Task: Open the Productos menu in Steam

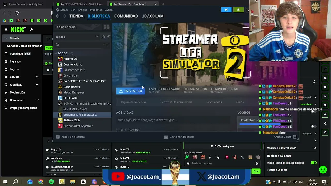Action: (x=96, y=10)
